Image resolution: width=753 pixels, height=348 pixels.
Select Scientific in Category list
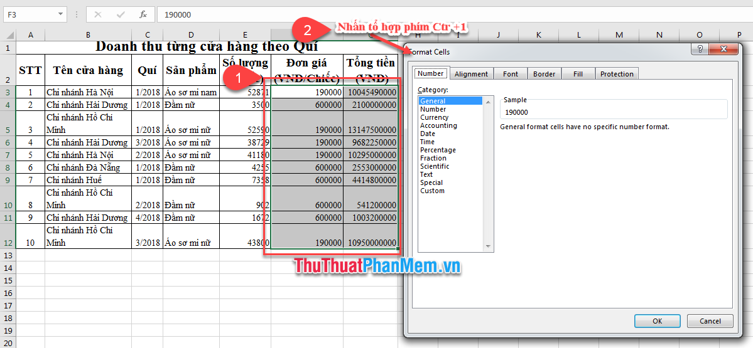[x=450, y=166]
